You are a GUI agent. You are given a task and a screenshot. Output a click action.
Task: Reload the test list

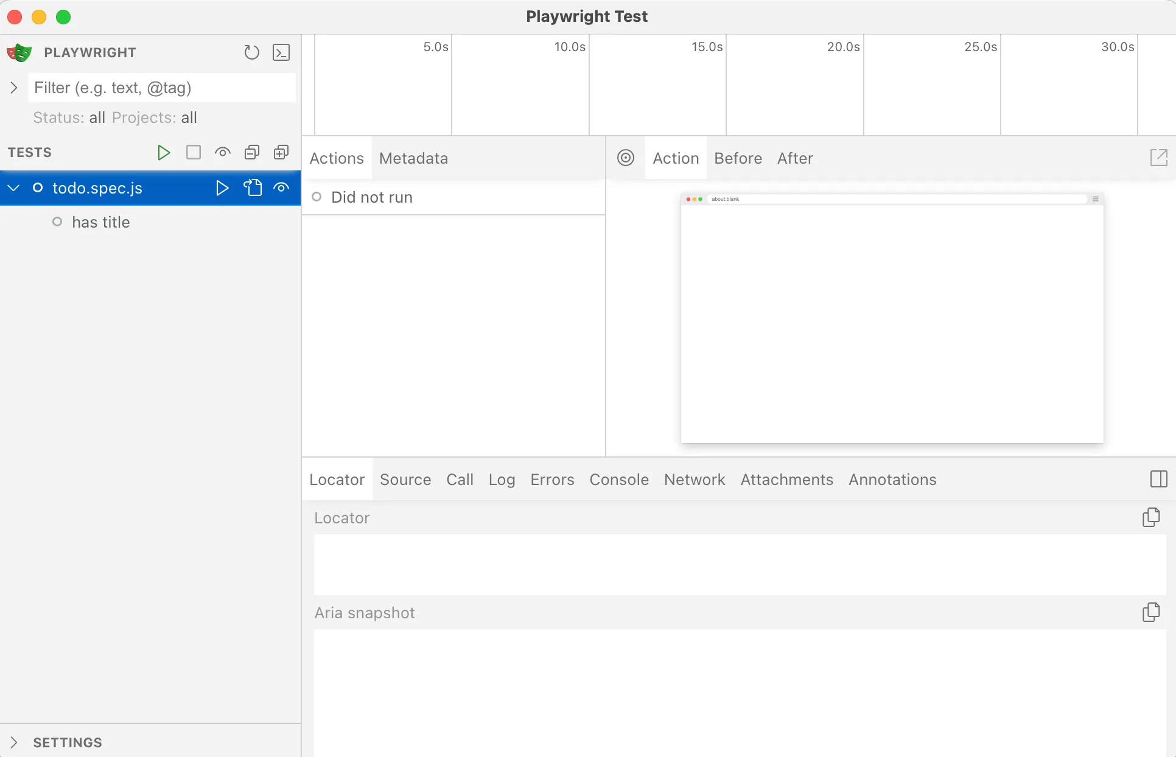point(251,52)
